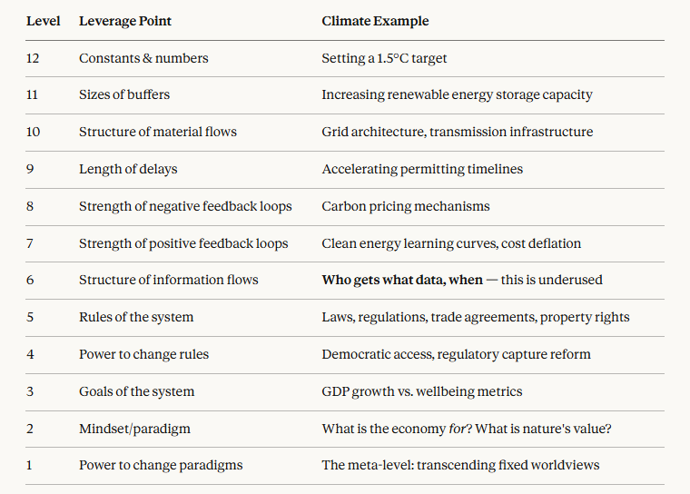Select the "Sizes of buffers" cell

coord(124,94)
